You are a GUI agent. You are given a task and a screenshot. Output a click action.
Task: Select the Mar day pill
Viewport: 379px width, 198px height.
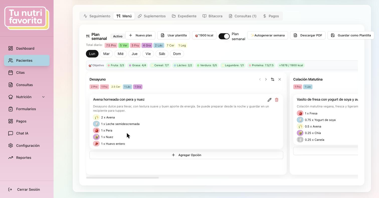[106, 54]
